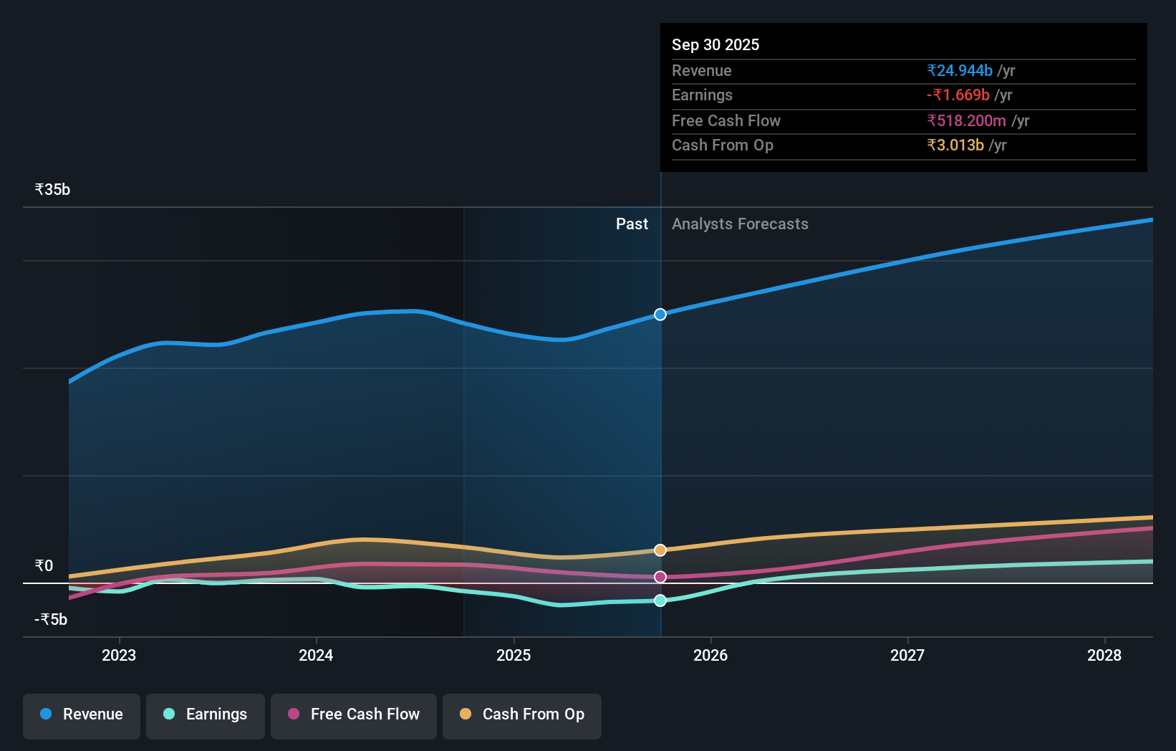Select the pink Free Cash Flow legend dot
The image size is (1176, 751).
295,714
